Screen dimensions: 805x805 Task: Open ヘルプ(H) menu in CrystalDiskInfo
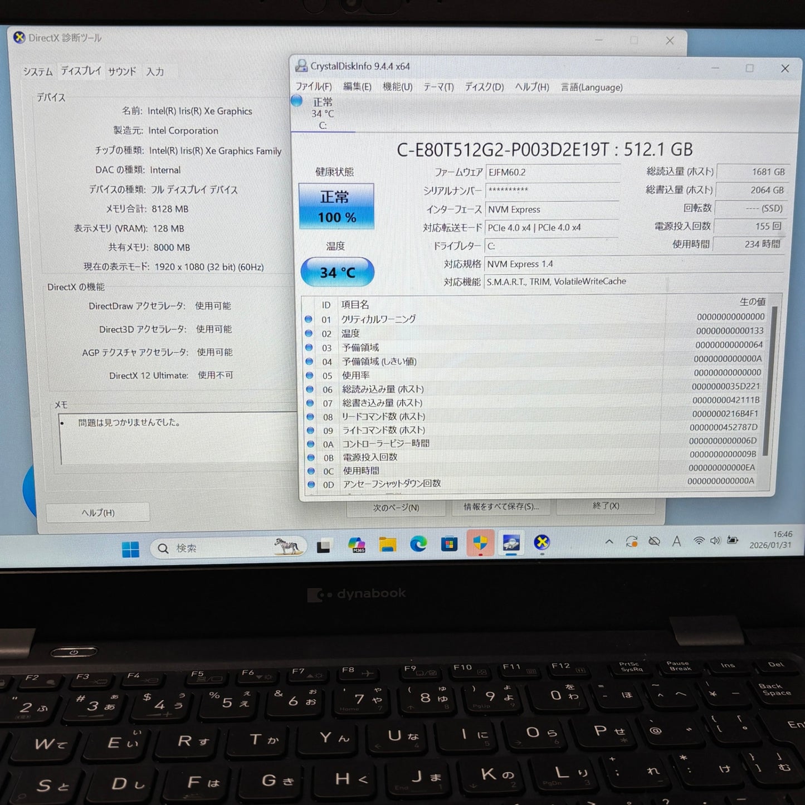[x=531, y=87]
